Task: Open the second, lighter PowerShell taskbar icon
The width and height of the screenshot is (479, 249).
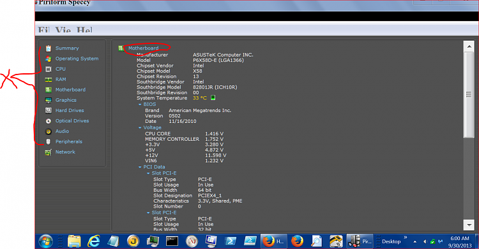Action: click(250, 241)
